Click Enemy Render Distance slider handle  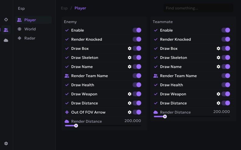tap(76, 126)
